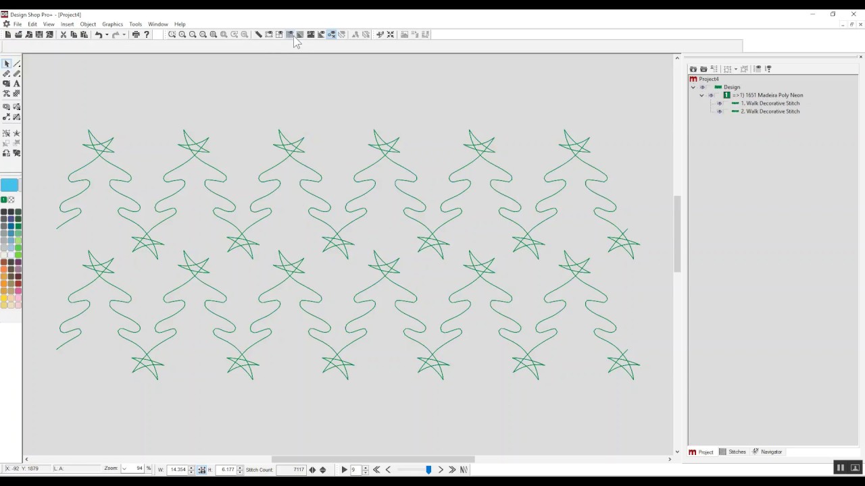Viewport: 865px width, 486px height.
Task: Click the Zoom out magnifier icon
Action: (193, 34)
